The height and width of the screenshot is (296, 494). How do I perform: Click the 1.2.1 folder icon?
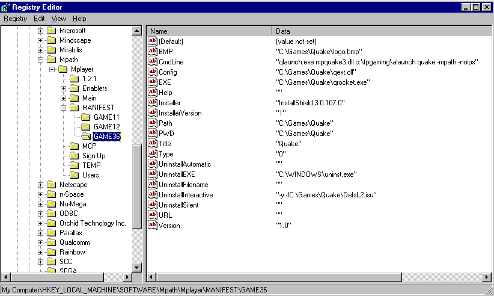pyautogui.click(x=75, y=78)
